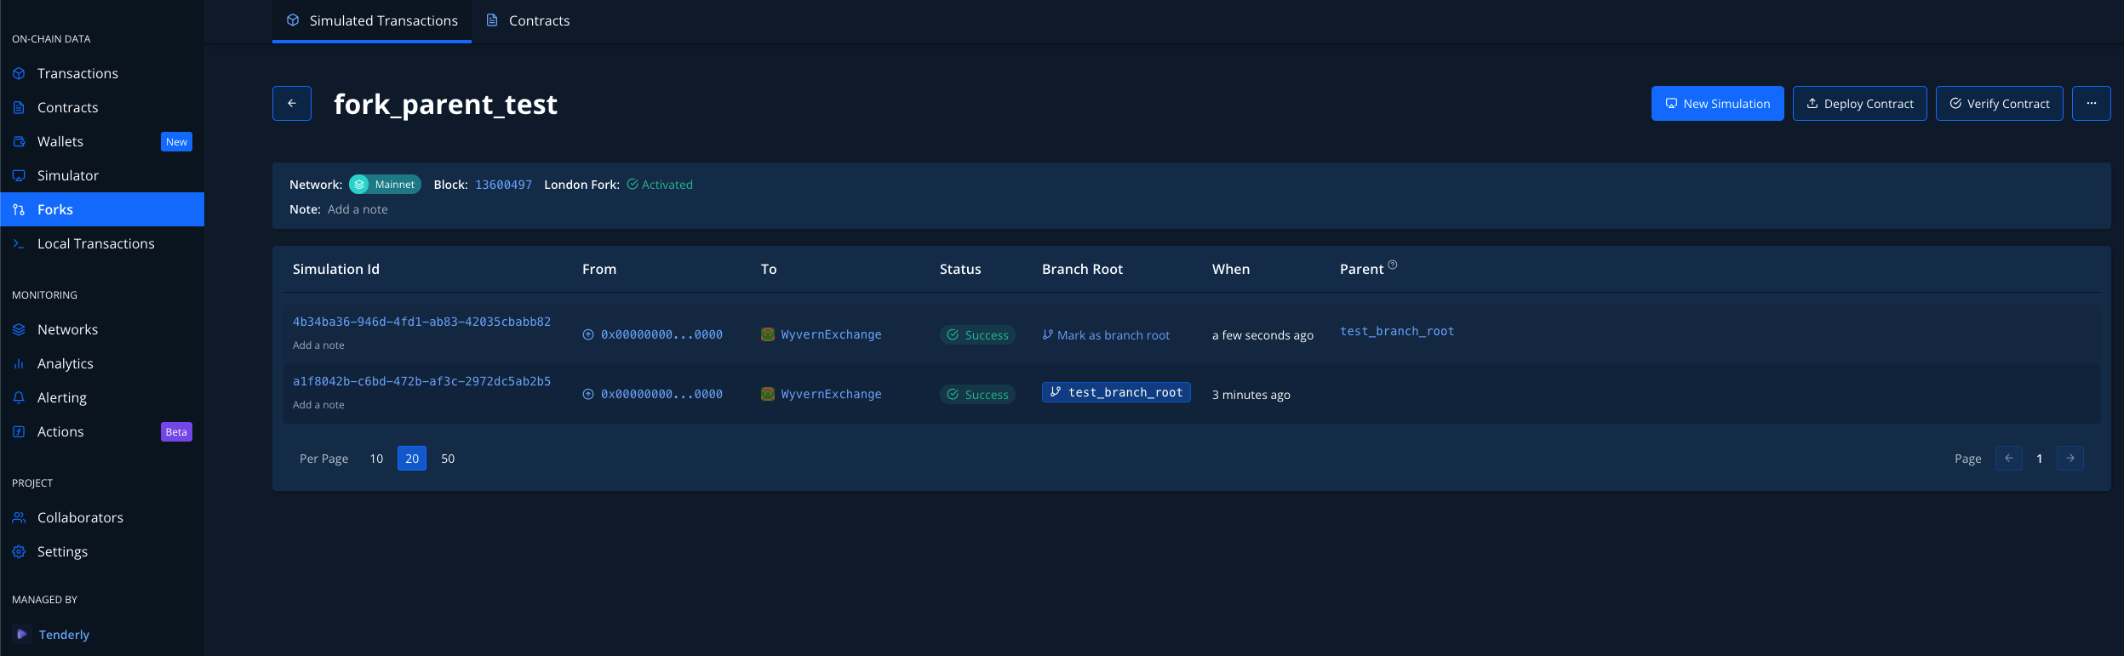Click the Networks layers icon
Image resolution: width=2124 pixels, height=656 pixels.
[19, 329]
